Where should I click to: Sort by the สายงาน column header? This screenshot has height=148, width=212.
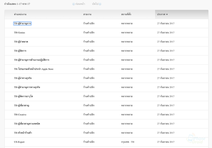coord(87,14)
